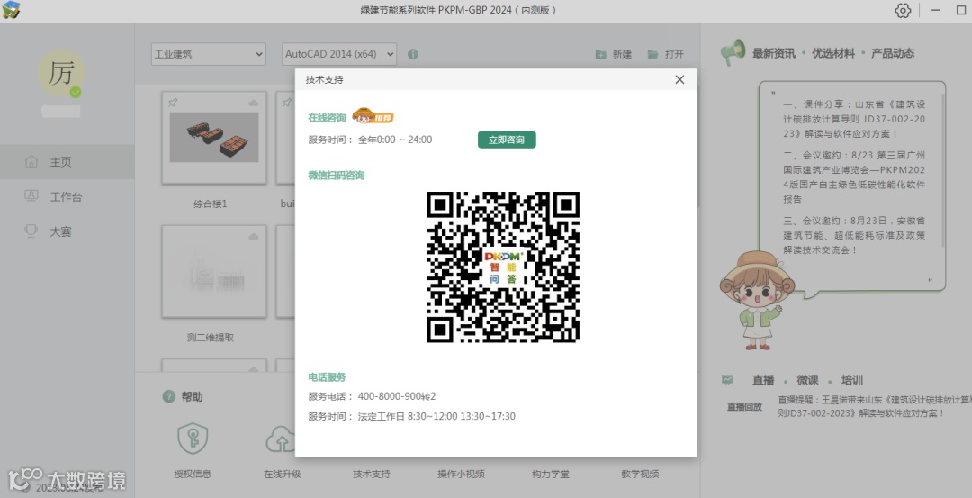This screenshot has width=972, height=498.
Task: Click the cloud icon on 测二维提取 card
Action: click(254, 236)
